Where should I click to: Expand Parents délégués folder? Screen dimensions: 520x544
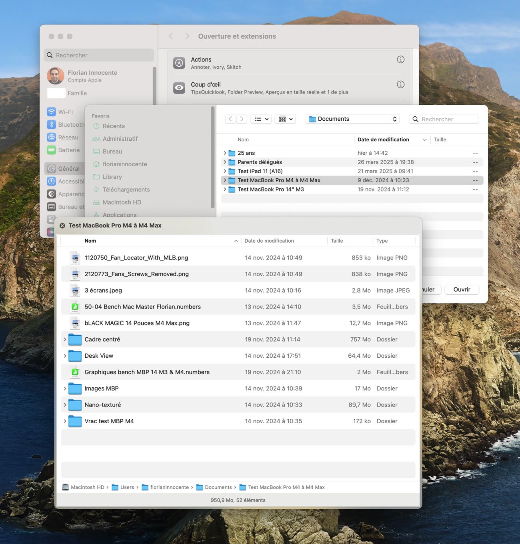225,162
